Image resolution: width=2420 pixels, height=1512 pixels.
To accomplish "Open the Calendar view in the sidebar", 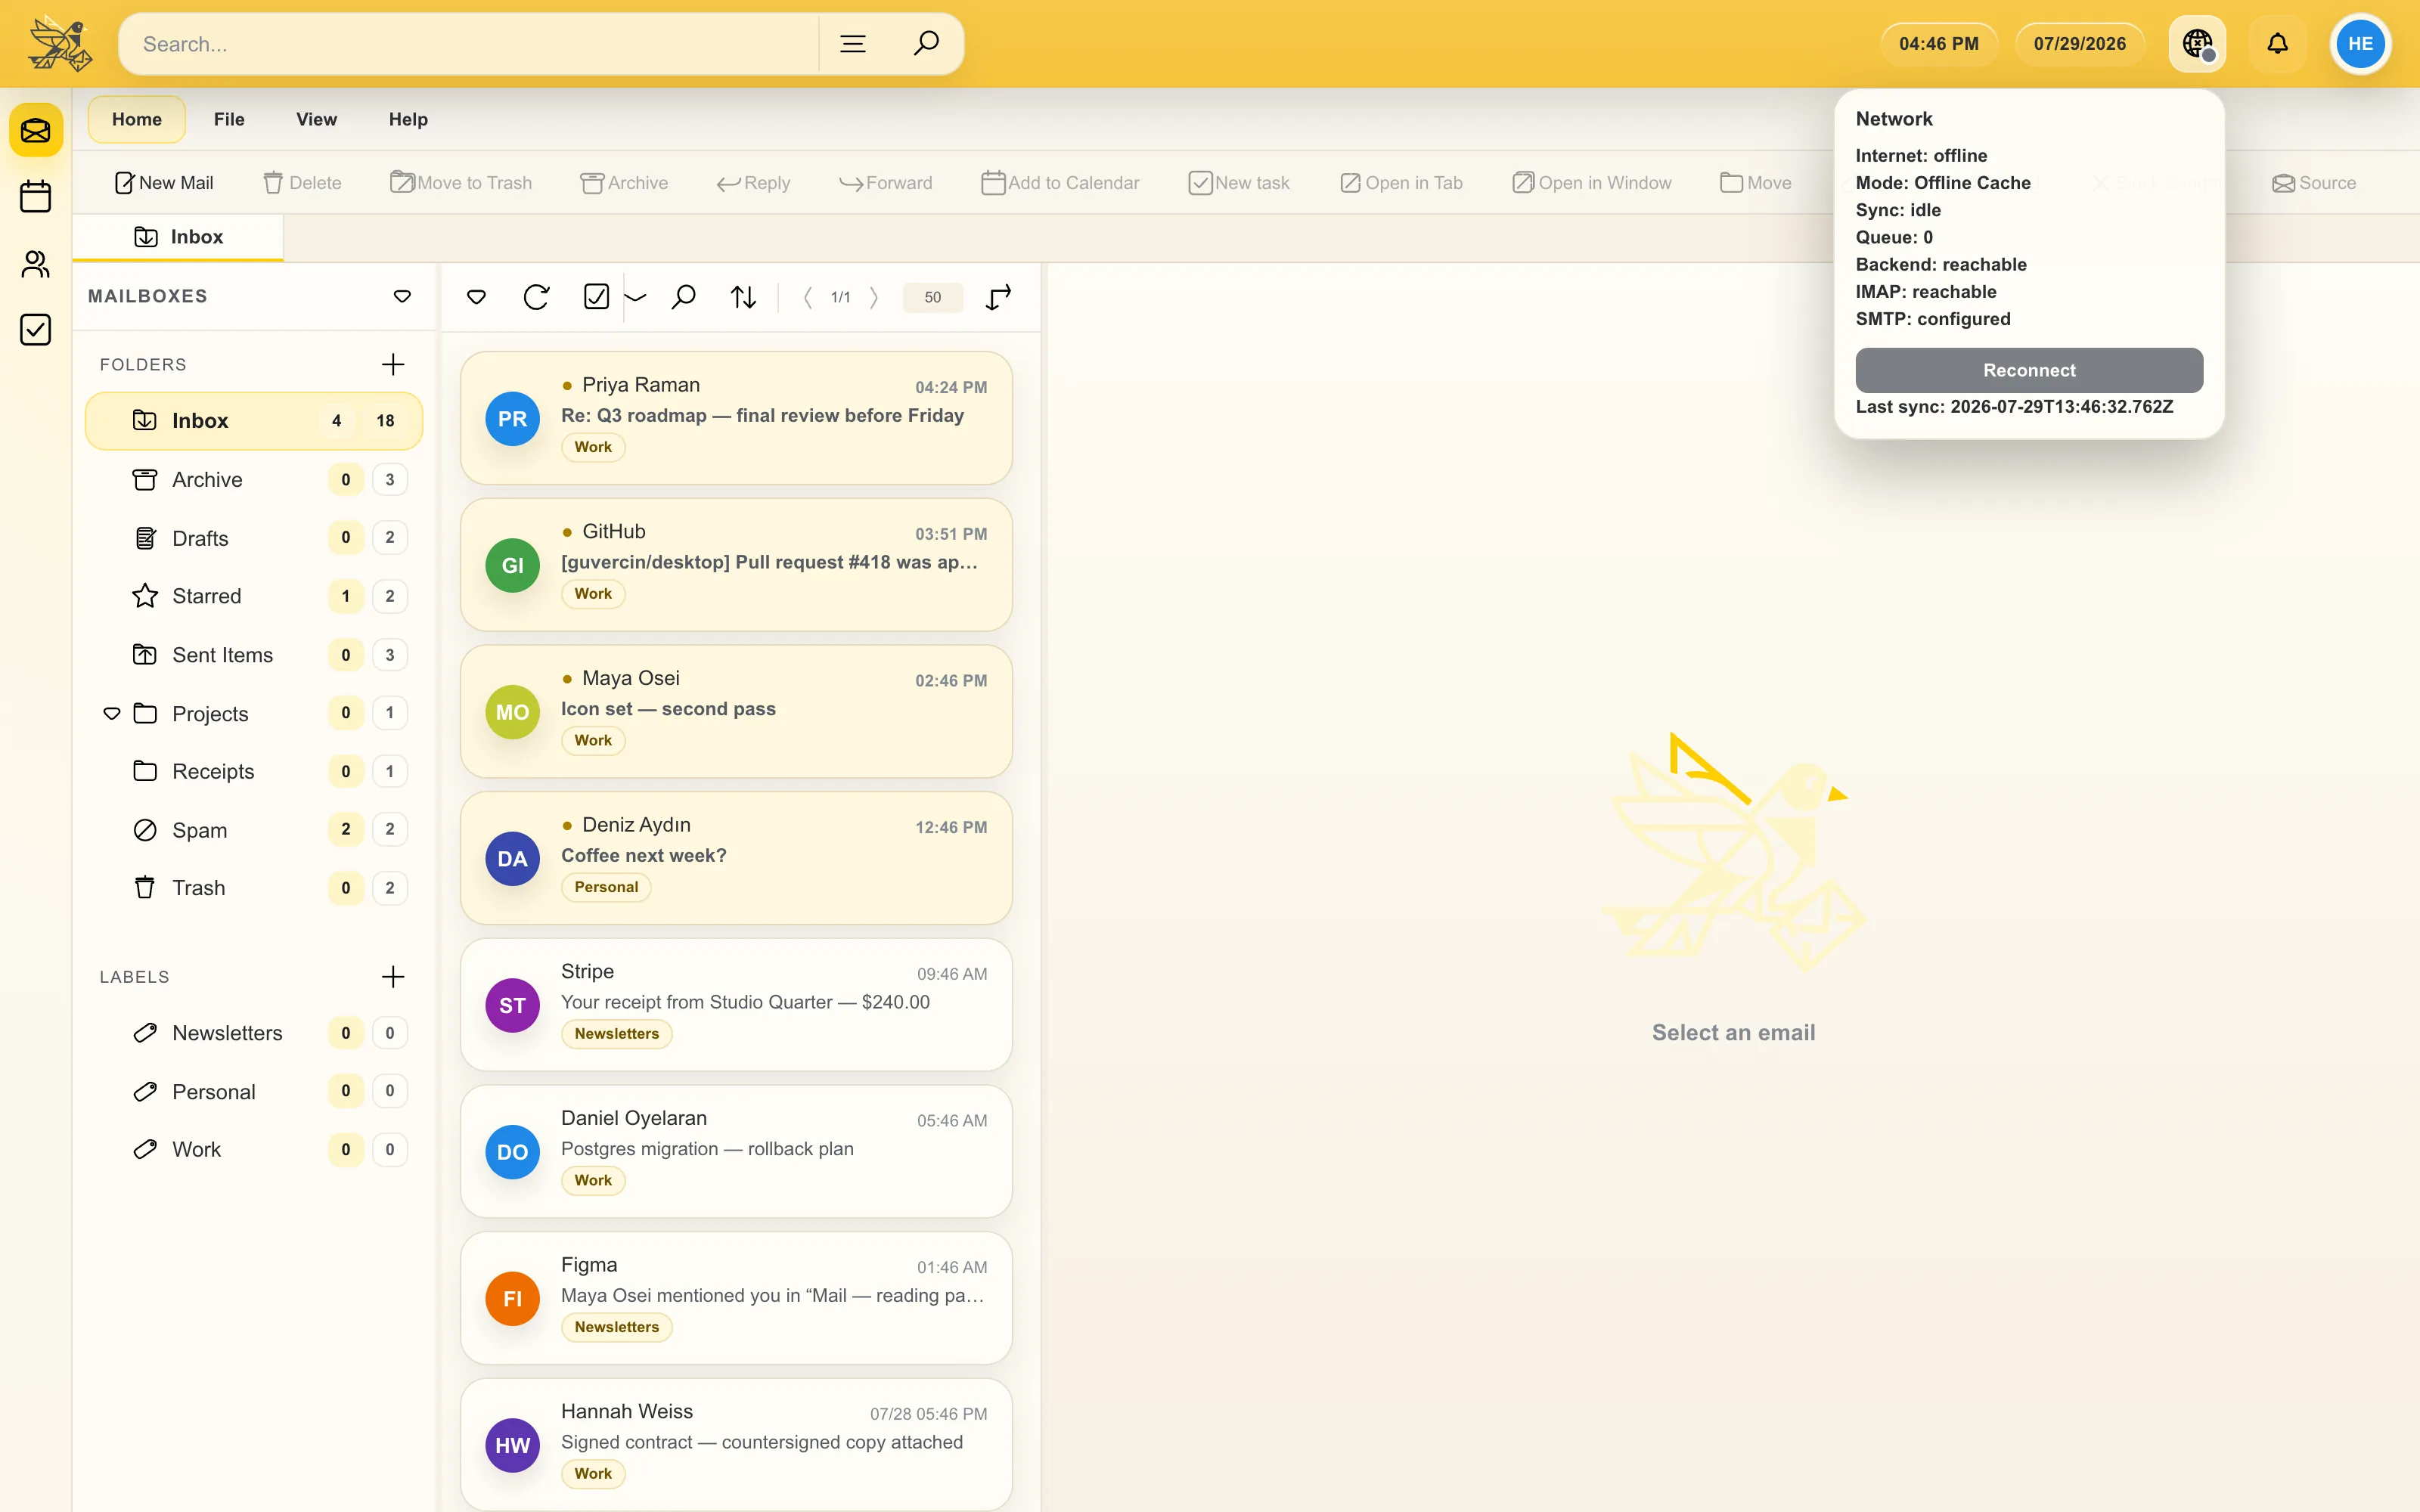I will pos(36,196).
